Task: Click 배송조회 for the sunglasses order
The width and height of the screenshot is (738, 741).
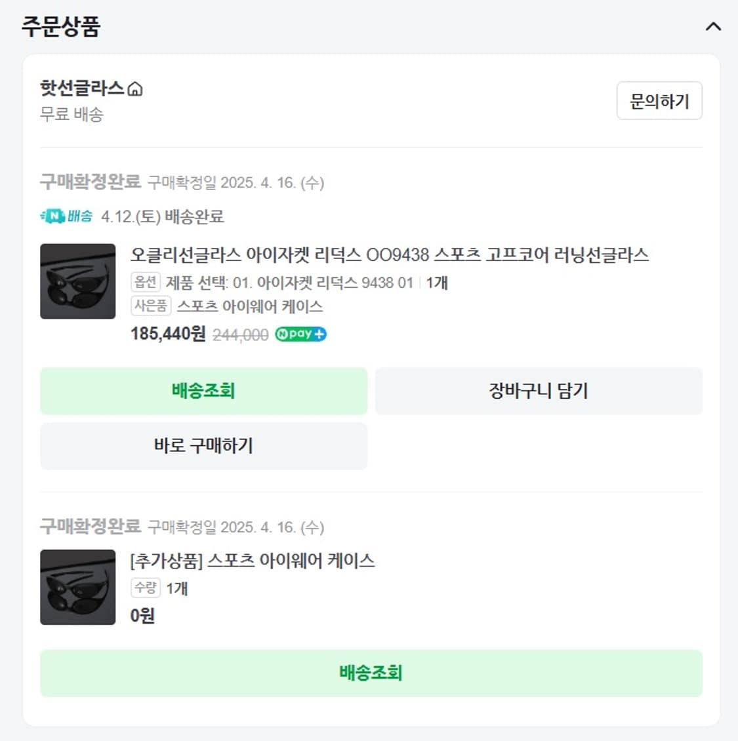Action: (x=203, y=391)
